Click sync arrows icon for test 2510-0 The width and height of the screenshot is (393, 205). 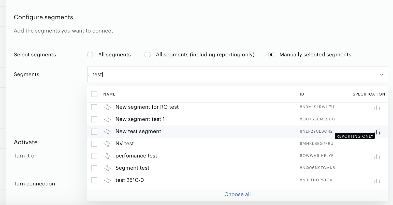tap(107, 180)
